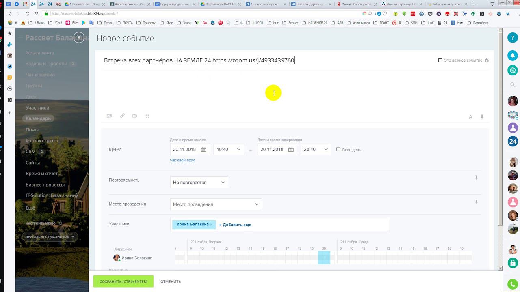Open start time 19:40 dropdown
The image size is (520, 292).
229,149
